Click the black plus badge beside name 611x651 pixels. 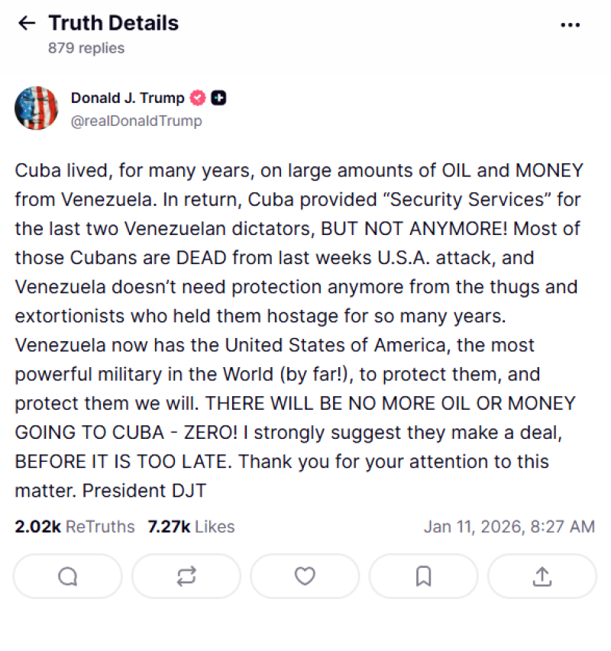click(x=218, y=98)
